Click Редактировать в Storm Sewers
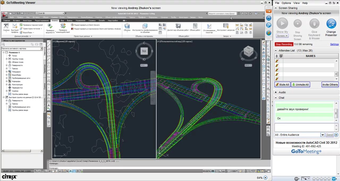The height and width of the screenshot is (181, 340). [x=85, y=25]
